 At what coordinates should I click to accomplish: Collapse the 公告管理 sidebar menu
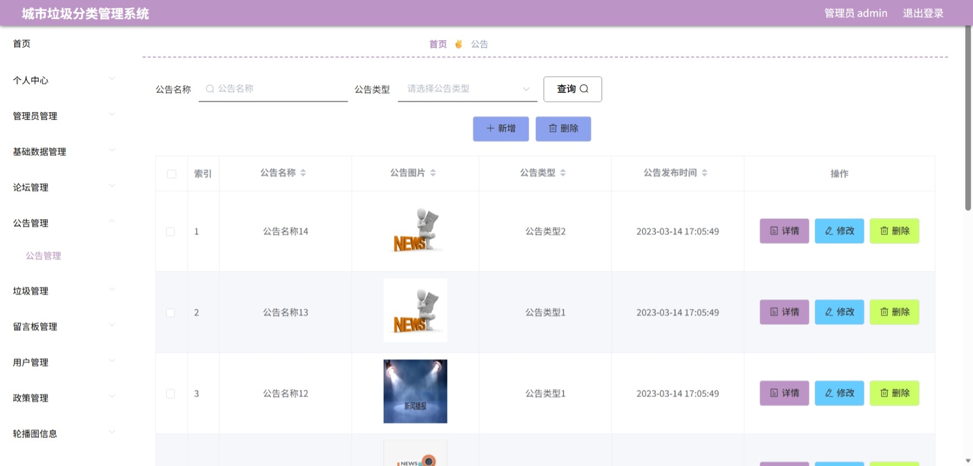click(64, 223)
